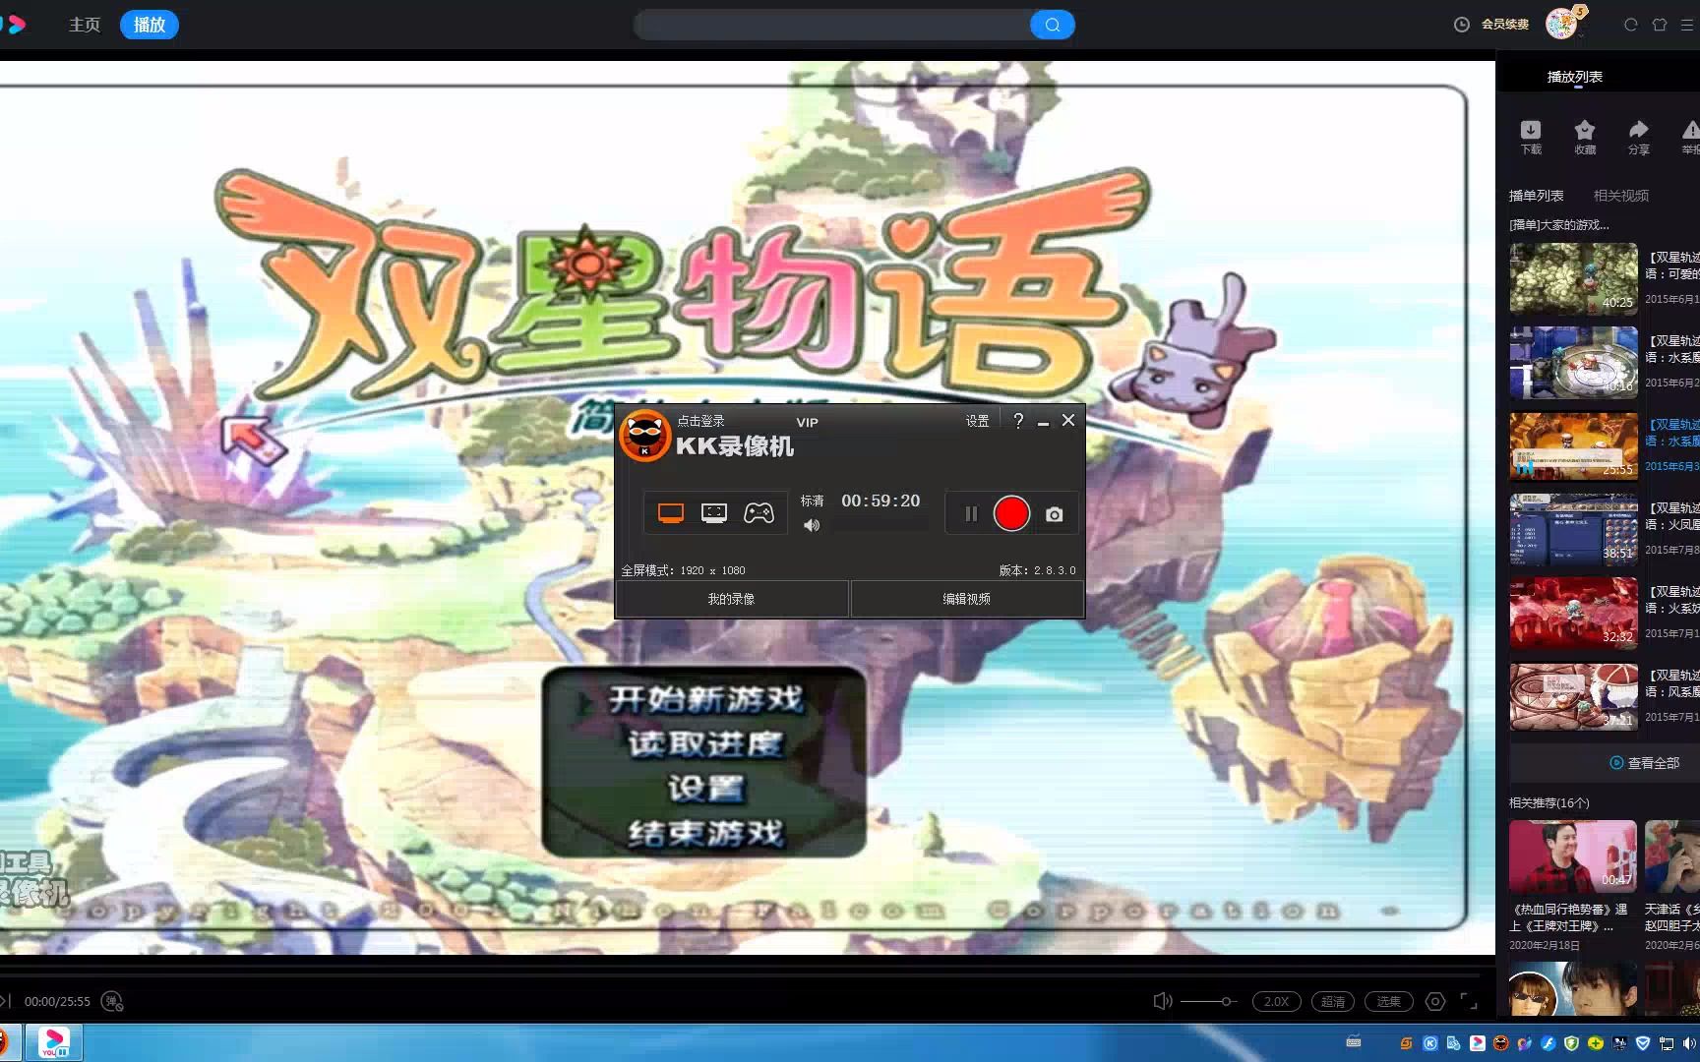Select region recording mode icon in KK录像机

click(714, 513)
